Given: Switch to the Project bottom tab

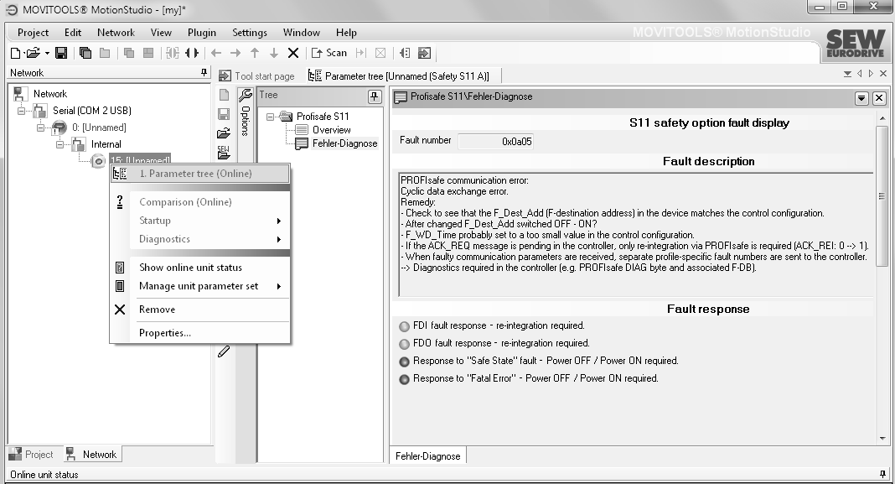Looking at the screenshot, I should pyautogui.click(x=31, y=455).
